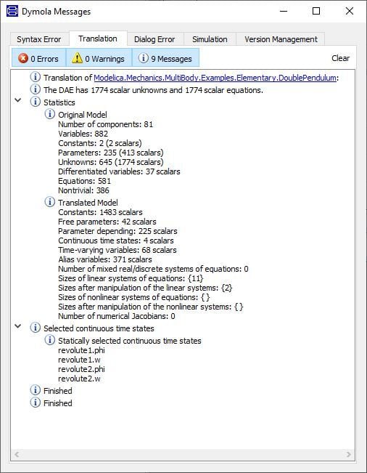The width and height of the screenshot is (367, 473).
Task: Select the 'Original Model' row
Action: 83,115
